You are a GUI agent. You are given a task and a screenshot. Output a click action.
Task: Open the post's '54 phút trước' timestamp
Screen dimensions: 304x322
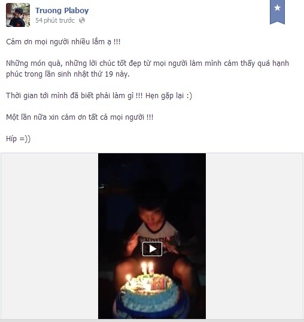tap(55, 20)
